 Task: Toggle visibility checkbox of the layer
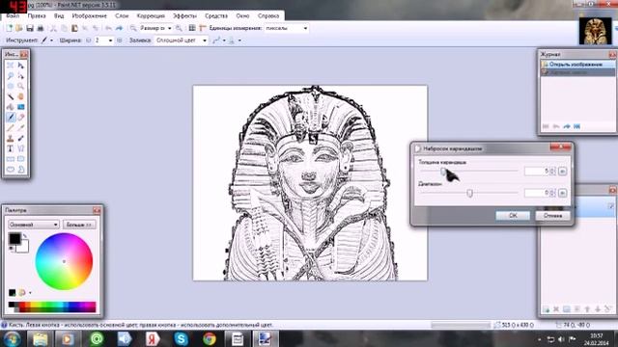(x=611, y=205)
